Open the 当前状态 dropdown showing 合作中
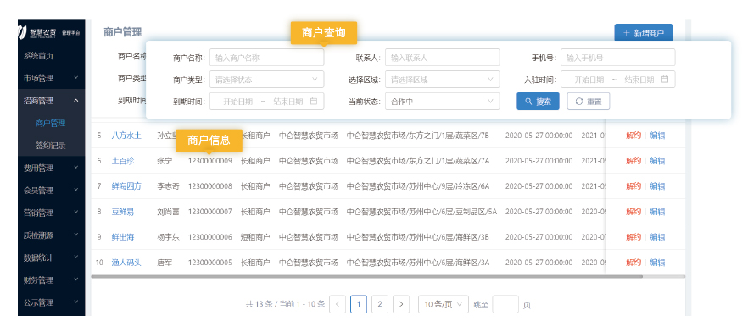This screenshot has width=748, height=332. click(442, 102)
